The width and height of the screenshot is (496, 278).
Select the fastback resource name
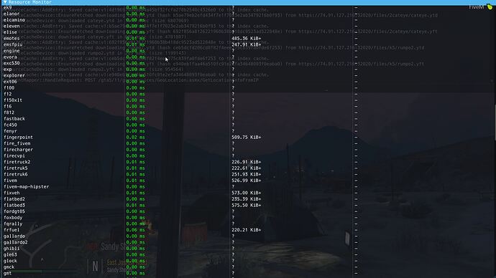[14, 119]
